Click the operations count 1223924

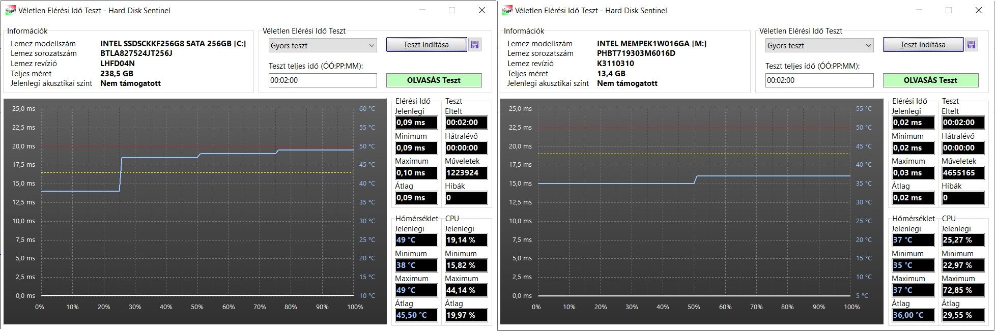[466, 173]
